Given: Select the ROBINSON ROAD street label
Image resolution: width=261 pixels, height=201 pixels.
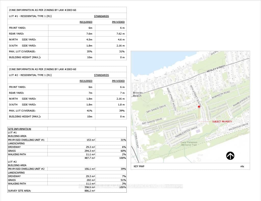Looking at the screenshot, I should (x=221, y=95).
